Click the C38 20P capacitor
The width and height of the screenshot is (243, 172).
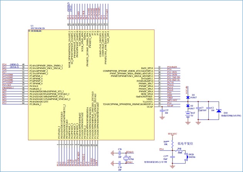[120, 163]
